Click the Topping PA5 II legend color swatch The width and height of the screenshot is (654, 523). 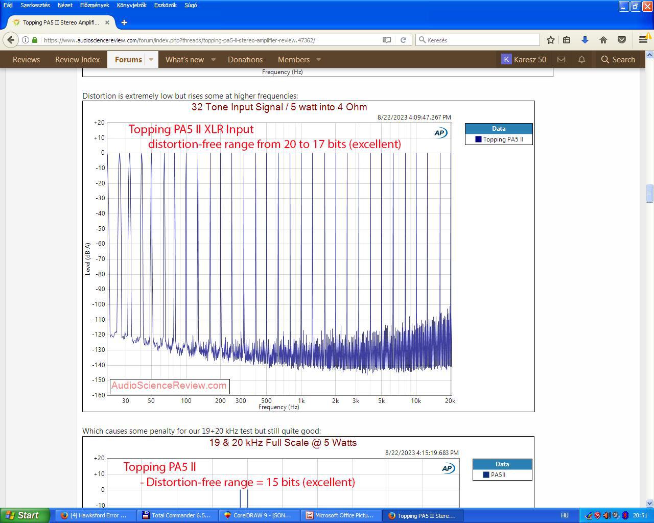pyautogui.click(x=479, y=139)
